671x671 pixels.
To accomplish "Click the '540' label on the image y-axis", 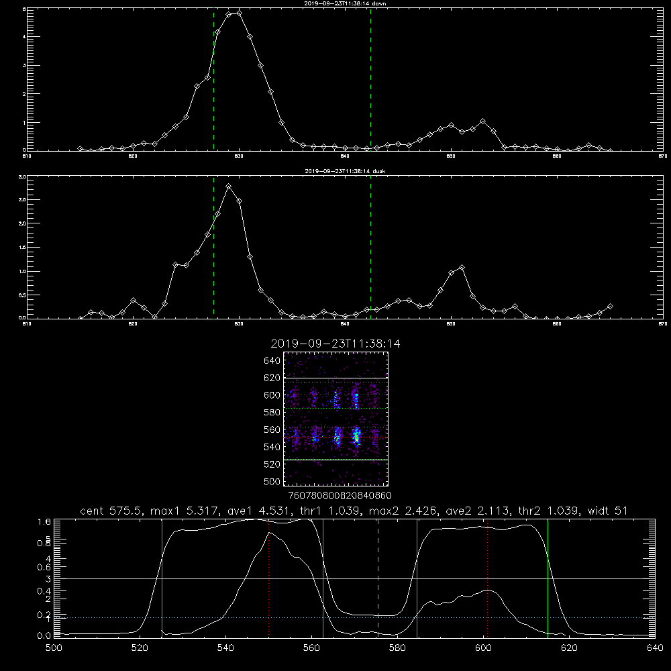I will (x=272, y=447).
